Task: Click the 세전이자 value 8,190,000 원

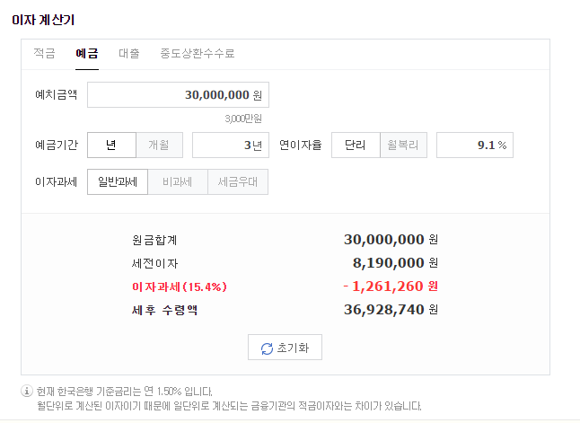Action: (x=395, y=263)
